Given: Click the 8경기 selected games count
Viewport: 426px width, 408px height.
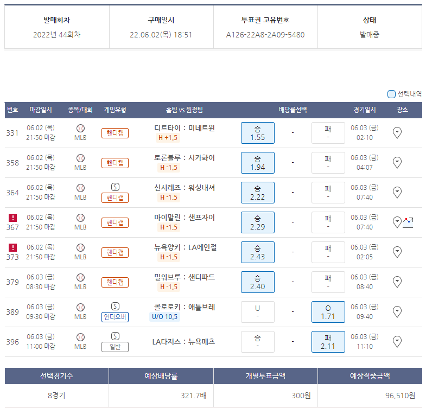Looking at the screenshot, I should click(x=56, y=396).
